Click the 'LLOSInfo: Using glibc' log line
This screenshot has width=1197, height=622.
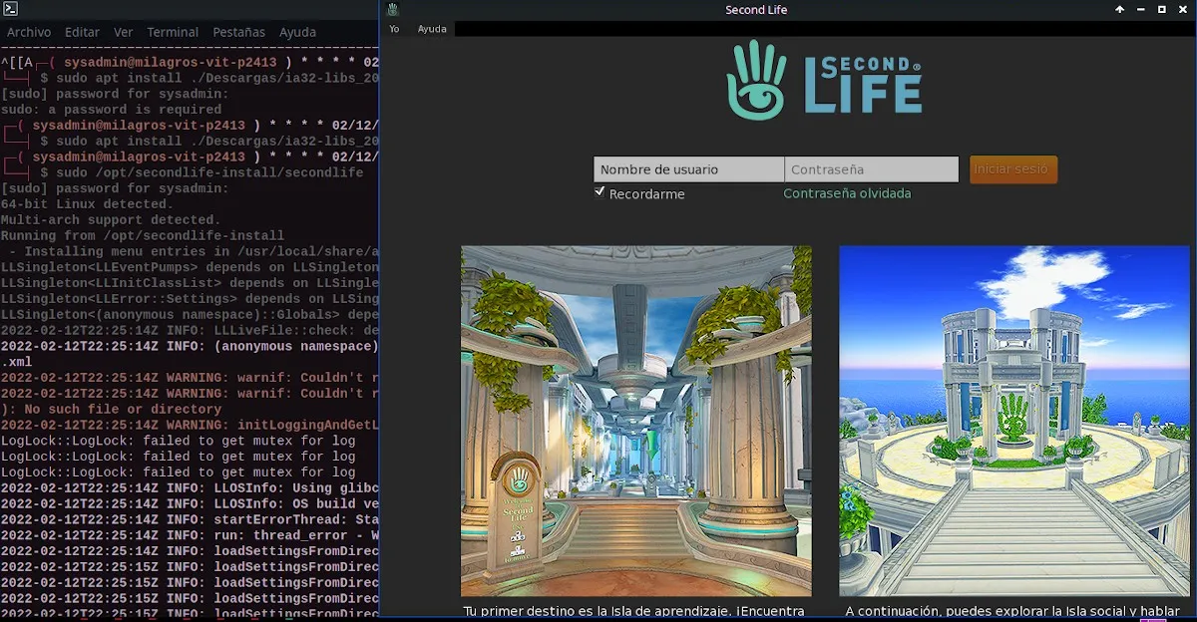(x=190, y=487)
